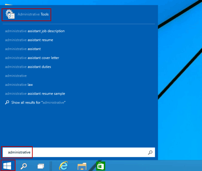Click the magnifier beside Show all results
Viewport: 202px width, 171px height.
pyautogui.click(x=7, y=102)
